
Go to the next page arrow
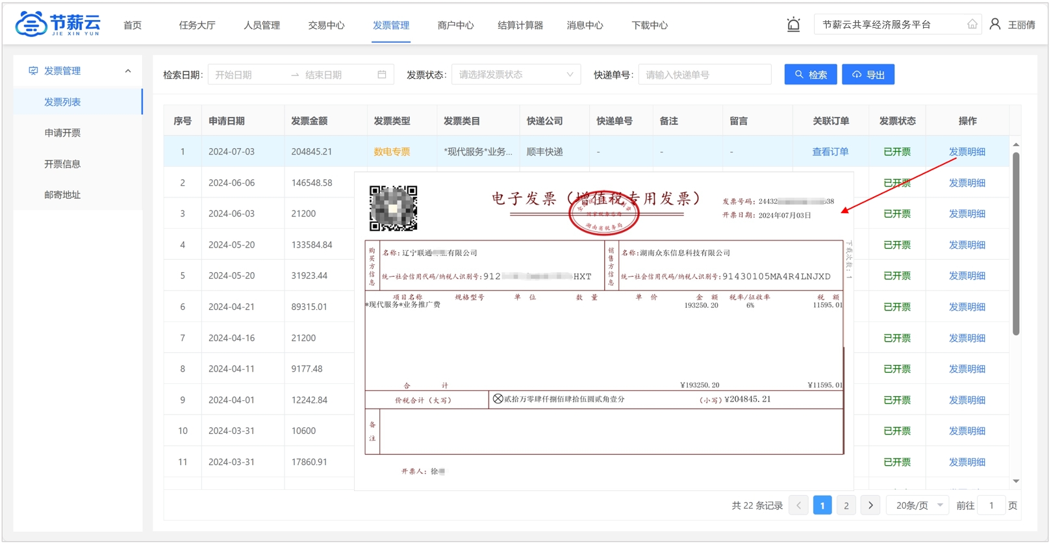point(870,505)
